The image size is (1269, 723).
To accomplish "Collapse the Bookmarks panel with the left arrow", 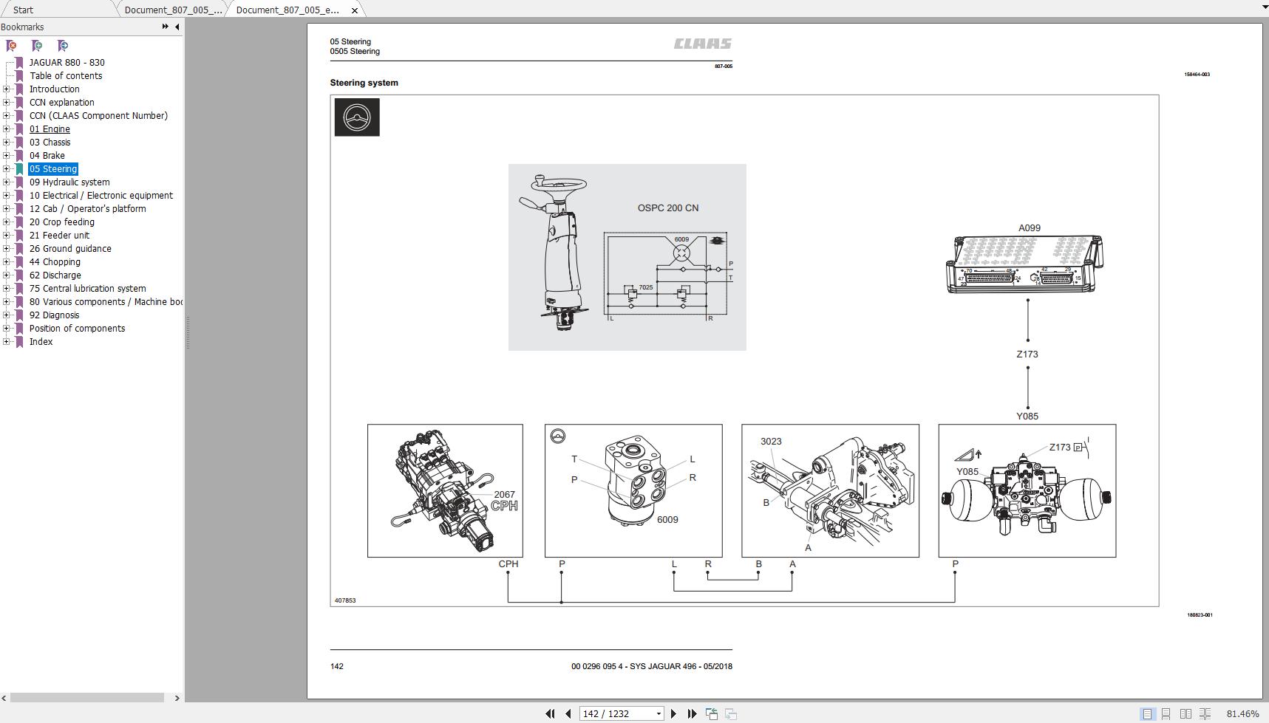I will (x=177, y=27).
